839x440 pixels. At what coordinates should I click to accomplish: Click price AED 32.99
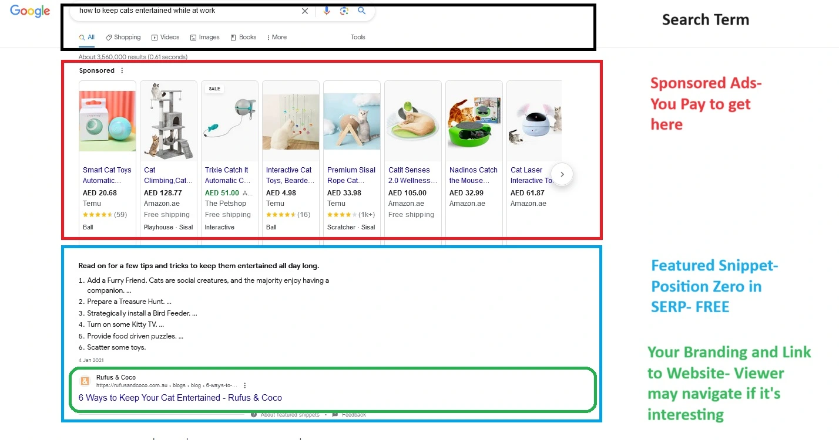click(x=467, y=192)
